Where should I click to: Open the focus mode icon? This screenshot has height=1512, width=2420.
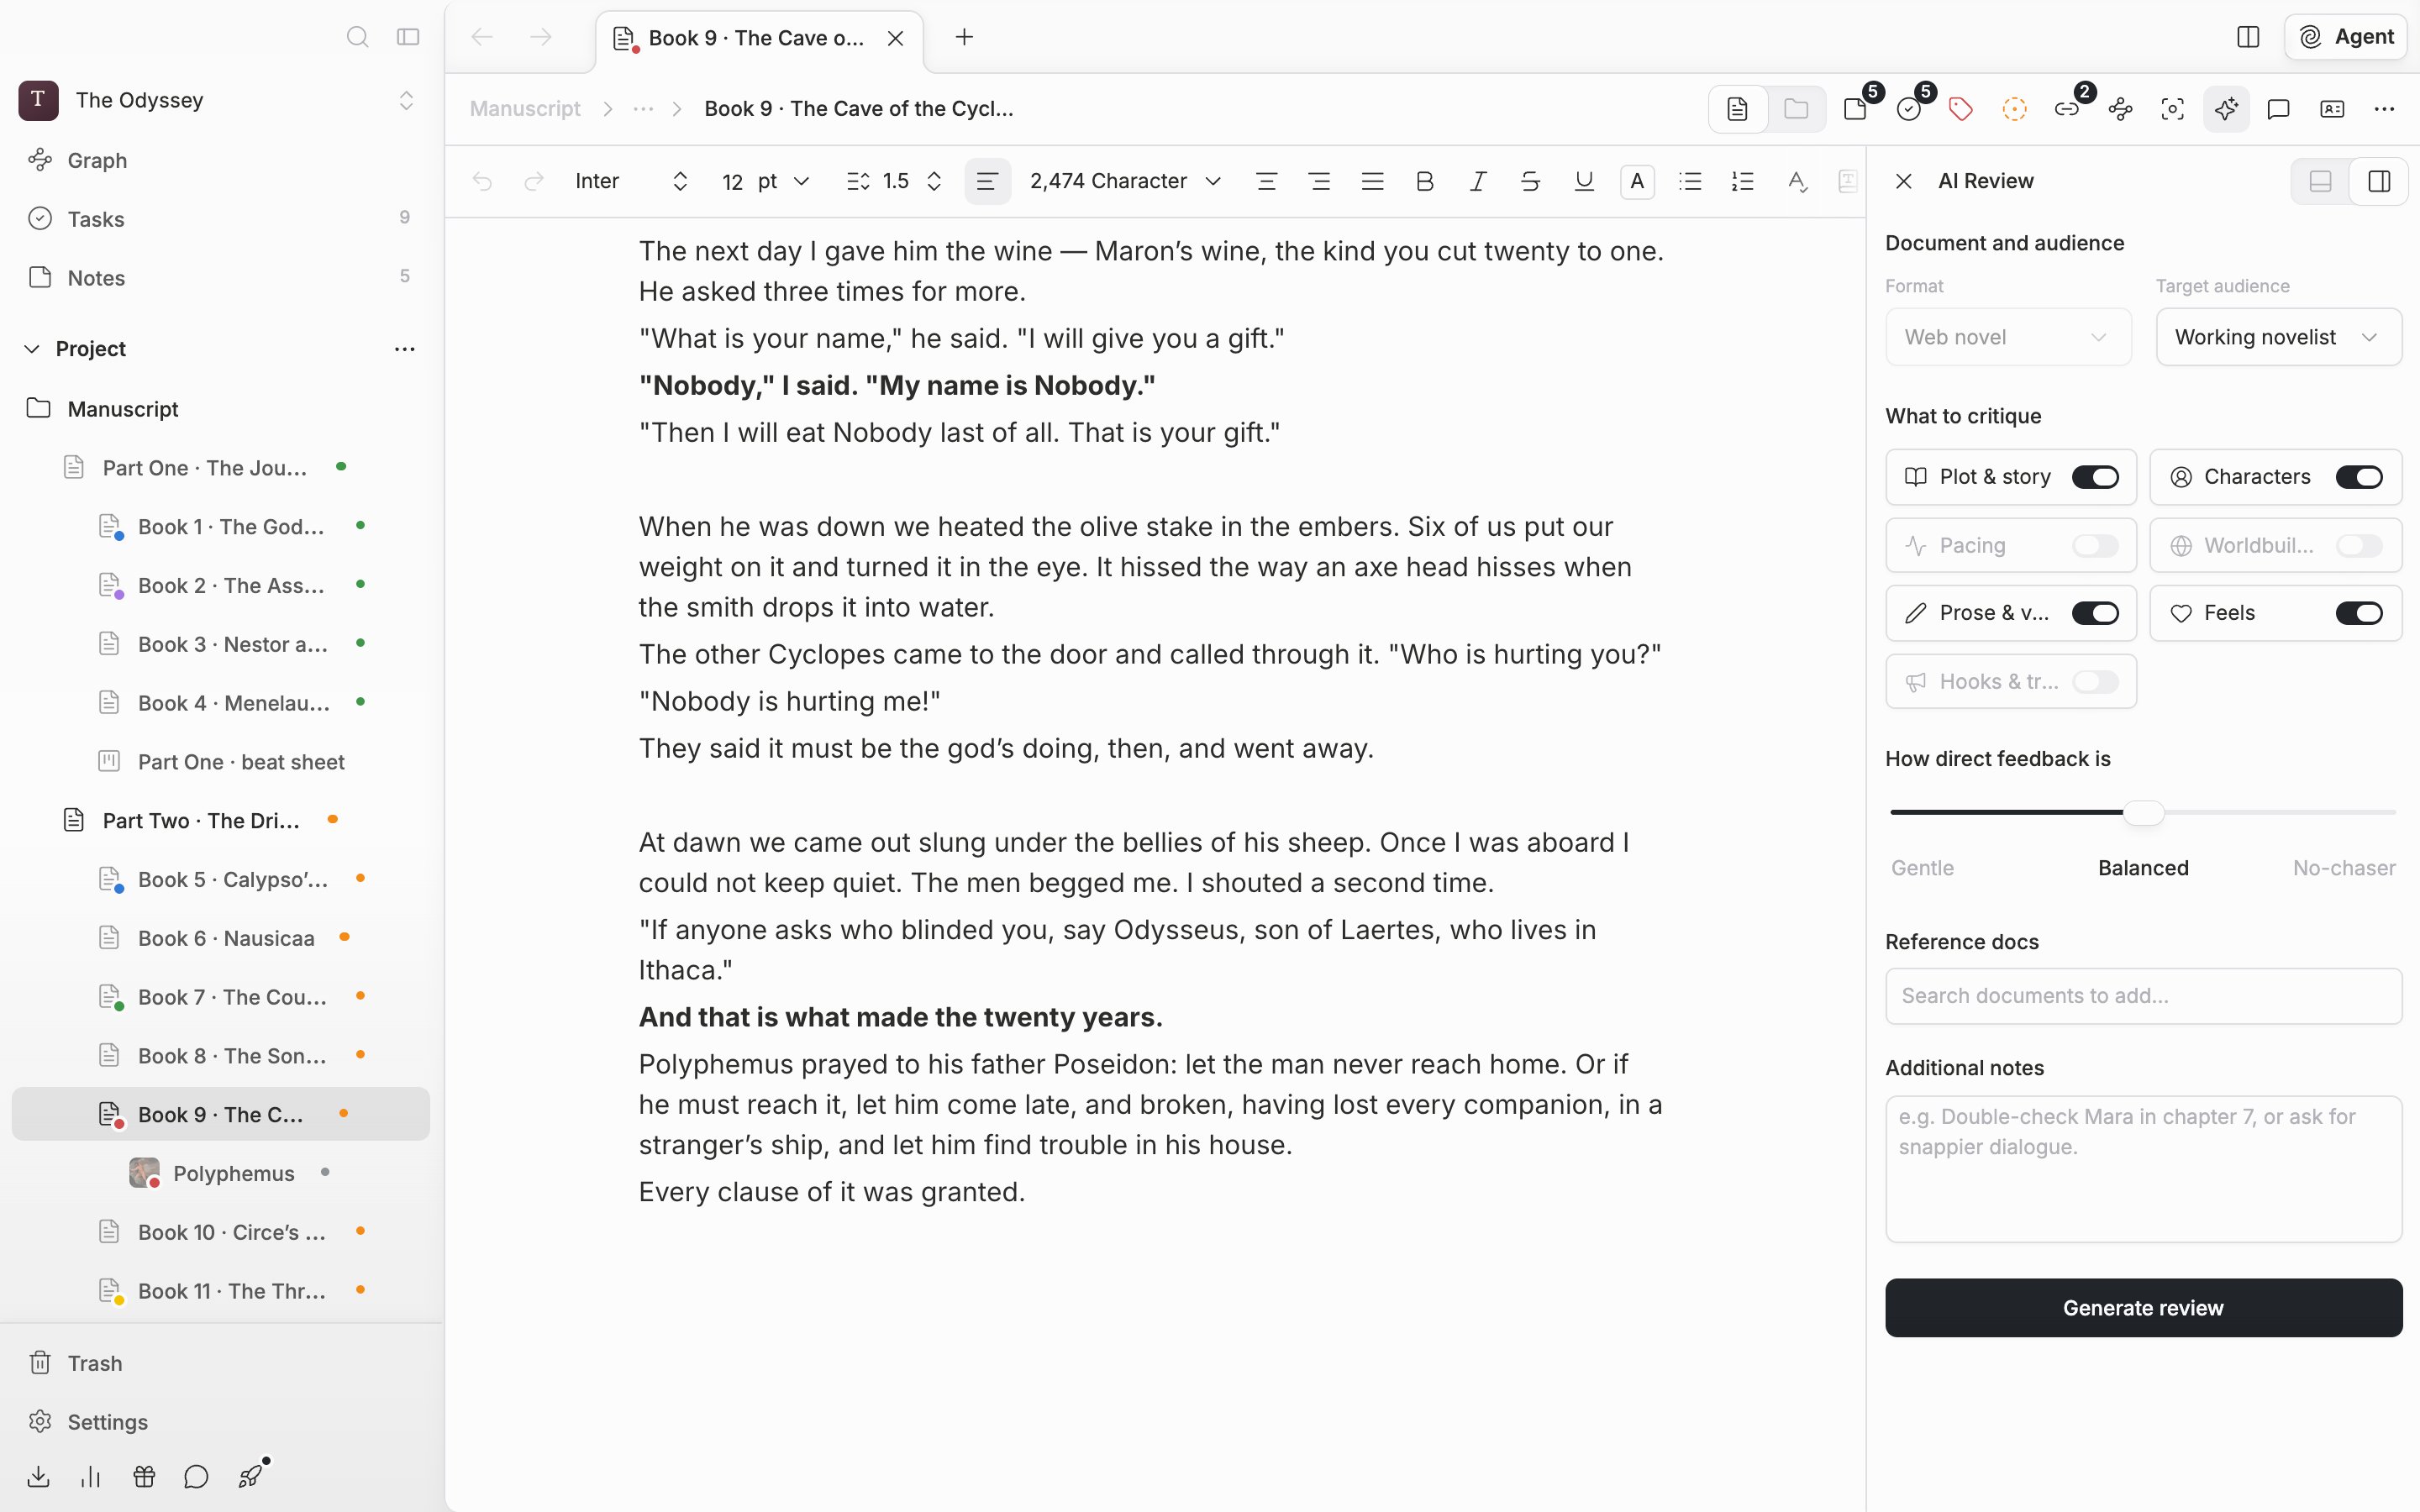tap(2173, 109)
